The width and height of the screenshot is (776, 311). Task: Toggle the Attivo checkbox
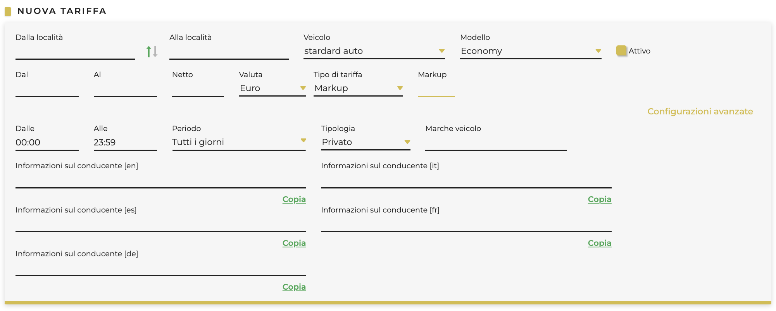621,51
